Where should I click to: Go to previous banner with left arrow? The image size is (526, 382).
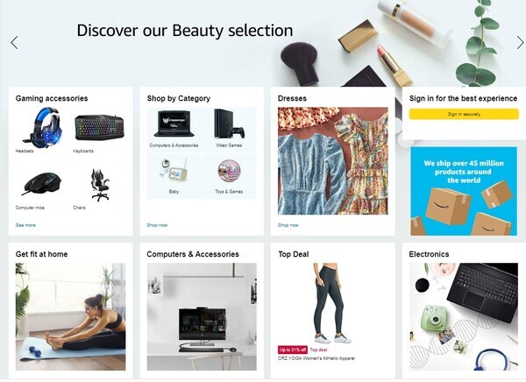[x=14, y=43]
